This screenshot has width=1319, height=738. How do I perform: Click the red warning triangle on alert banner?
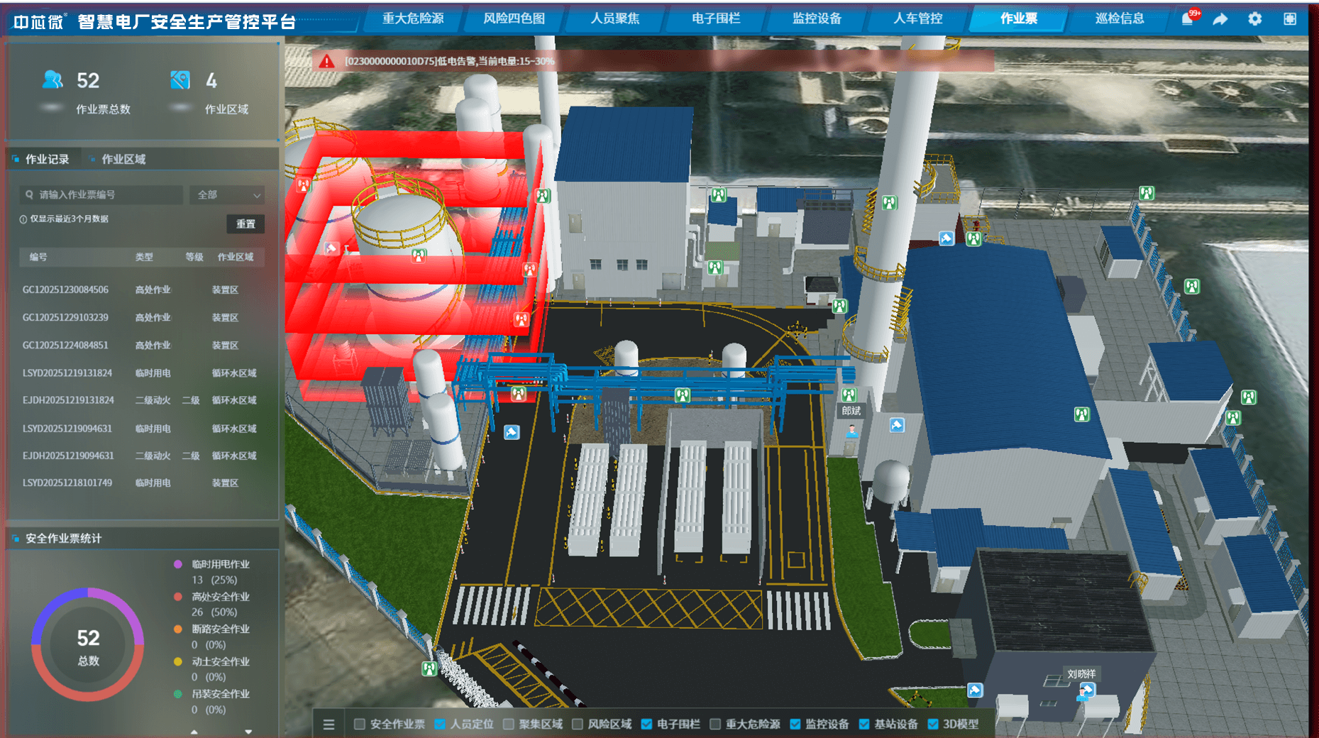pyautogui.click(x=326, y=62)
